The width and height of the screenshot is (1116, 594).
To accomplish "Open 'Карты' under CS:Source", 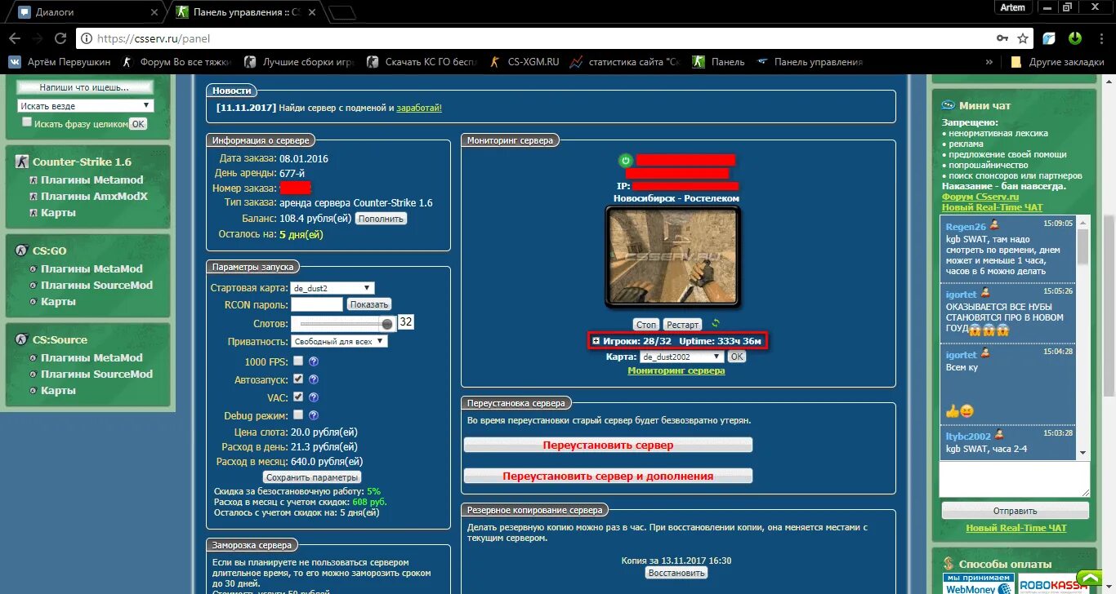I will pyautogui.click(x=58, y=390).
